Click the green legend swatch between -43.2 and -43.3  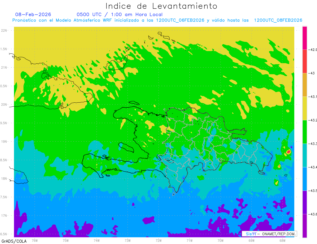pyautogui.click(x=305, y=132)
